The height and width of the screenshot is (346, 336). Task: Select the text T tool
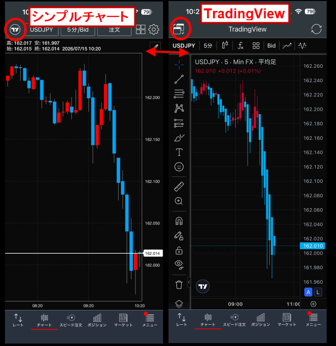[179, 152]
